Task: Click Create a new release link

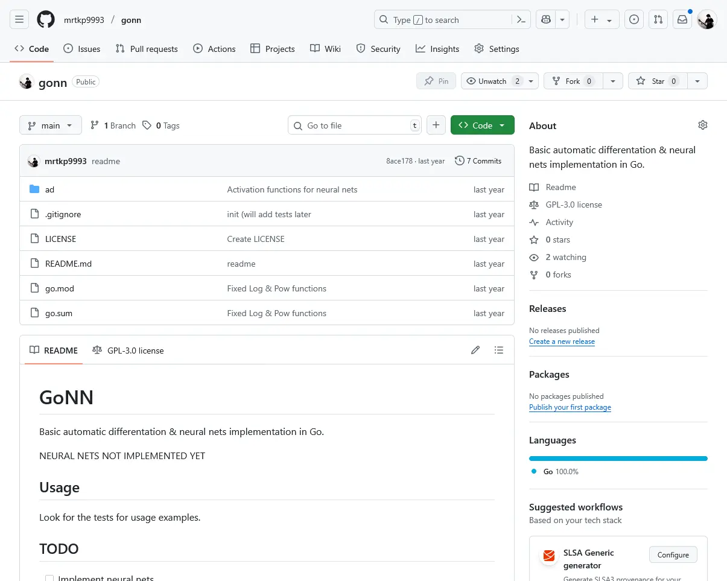Action: click(x=562, y=341)
